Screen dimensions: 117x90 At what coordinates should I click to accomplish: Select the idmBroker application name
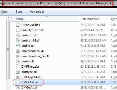coord(27,46)
